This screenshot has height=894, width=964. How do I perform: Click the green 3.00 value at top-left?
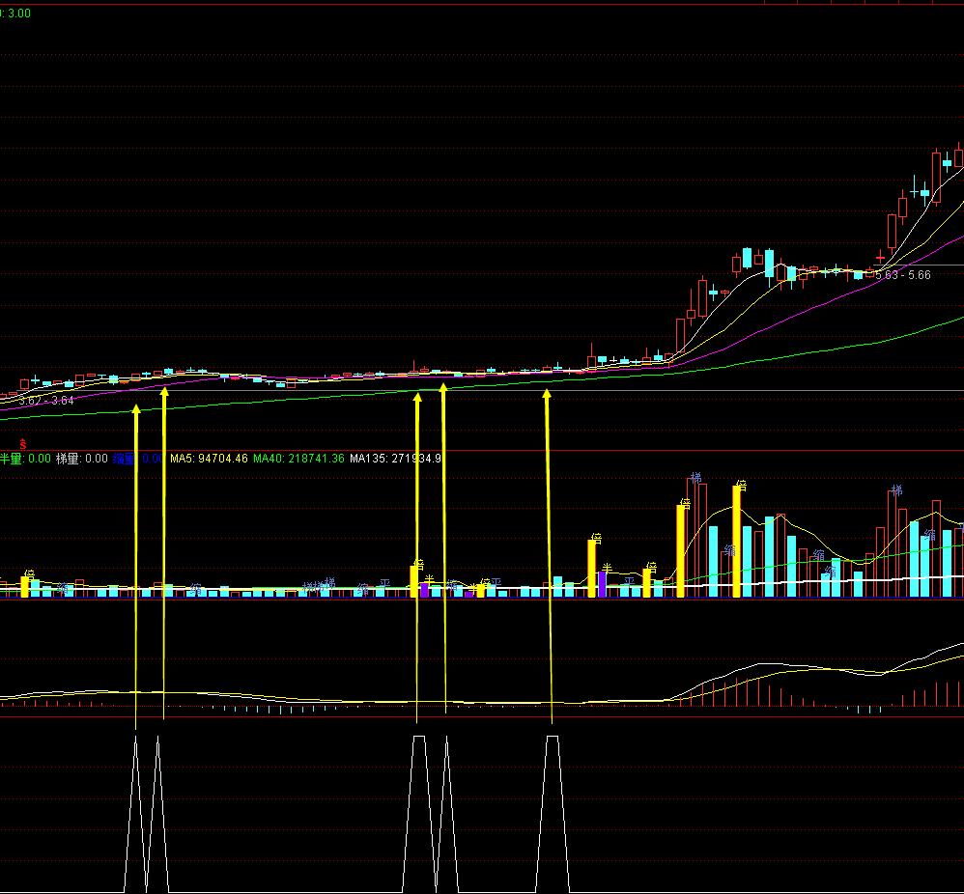pos(17,13)
